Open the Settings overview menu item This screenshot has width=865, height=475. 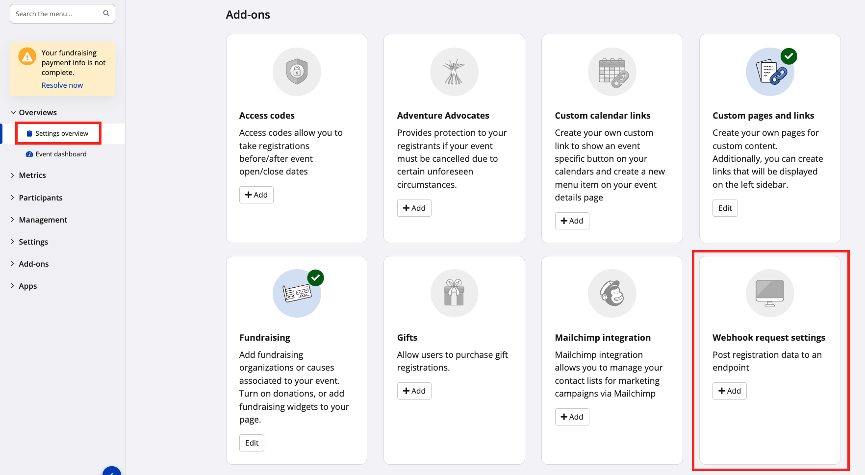[x=62, y=133]
